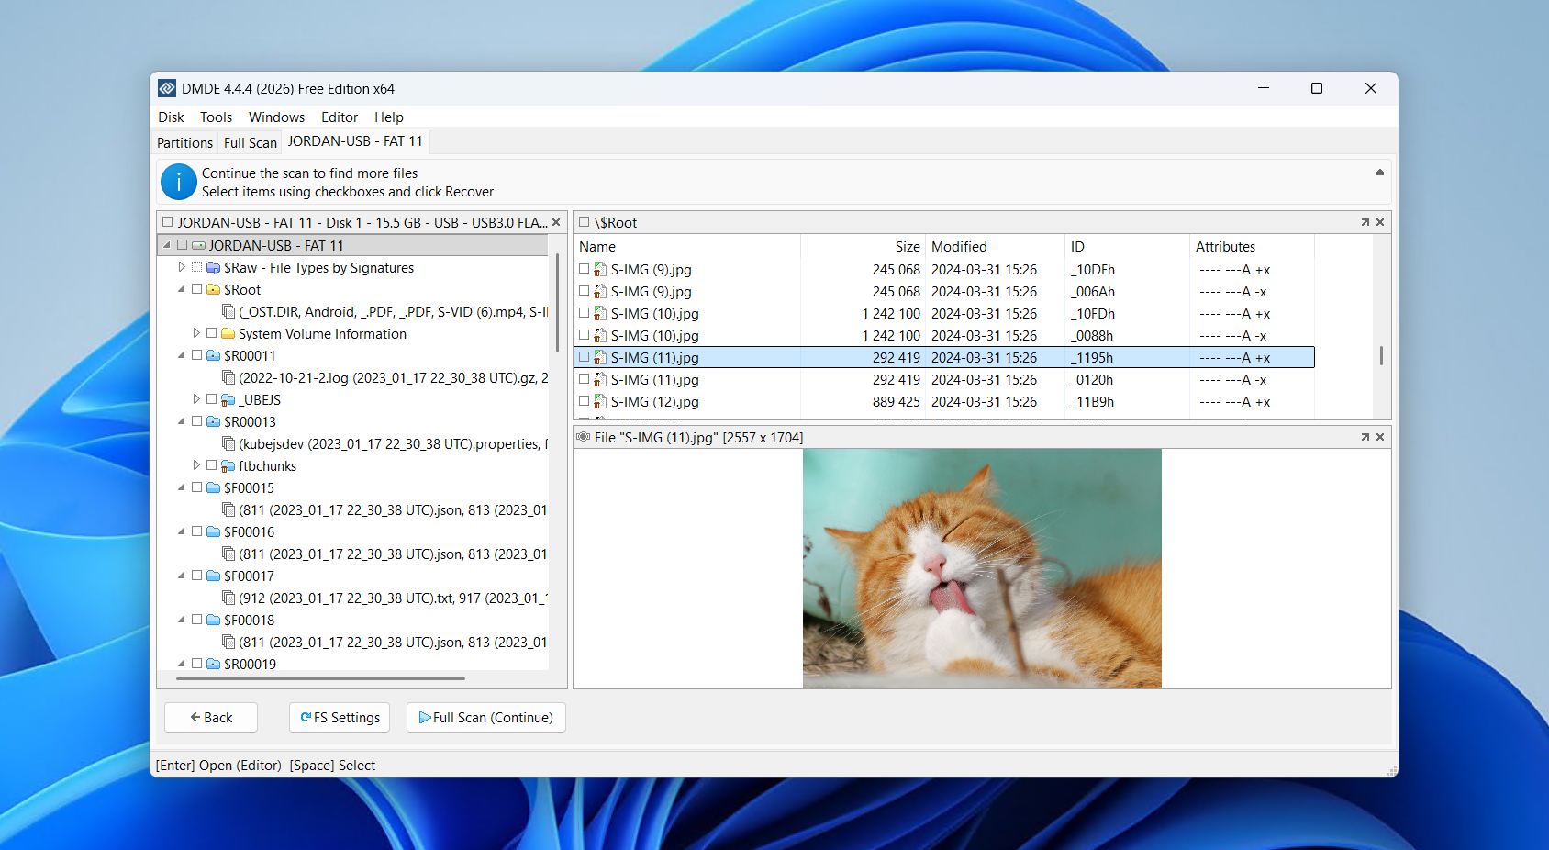
Task: Check the $Root folder checkbox
Action: 197,289
